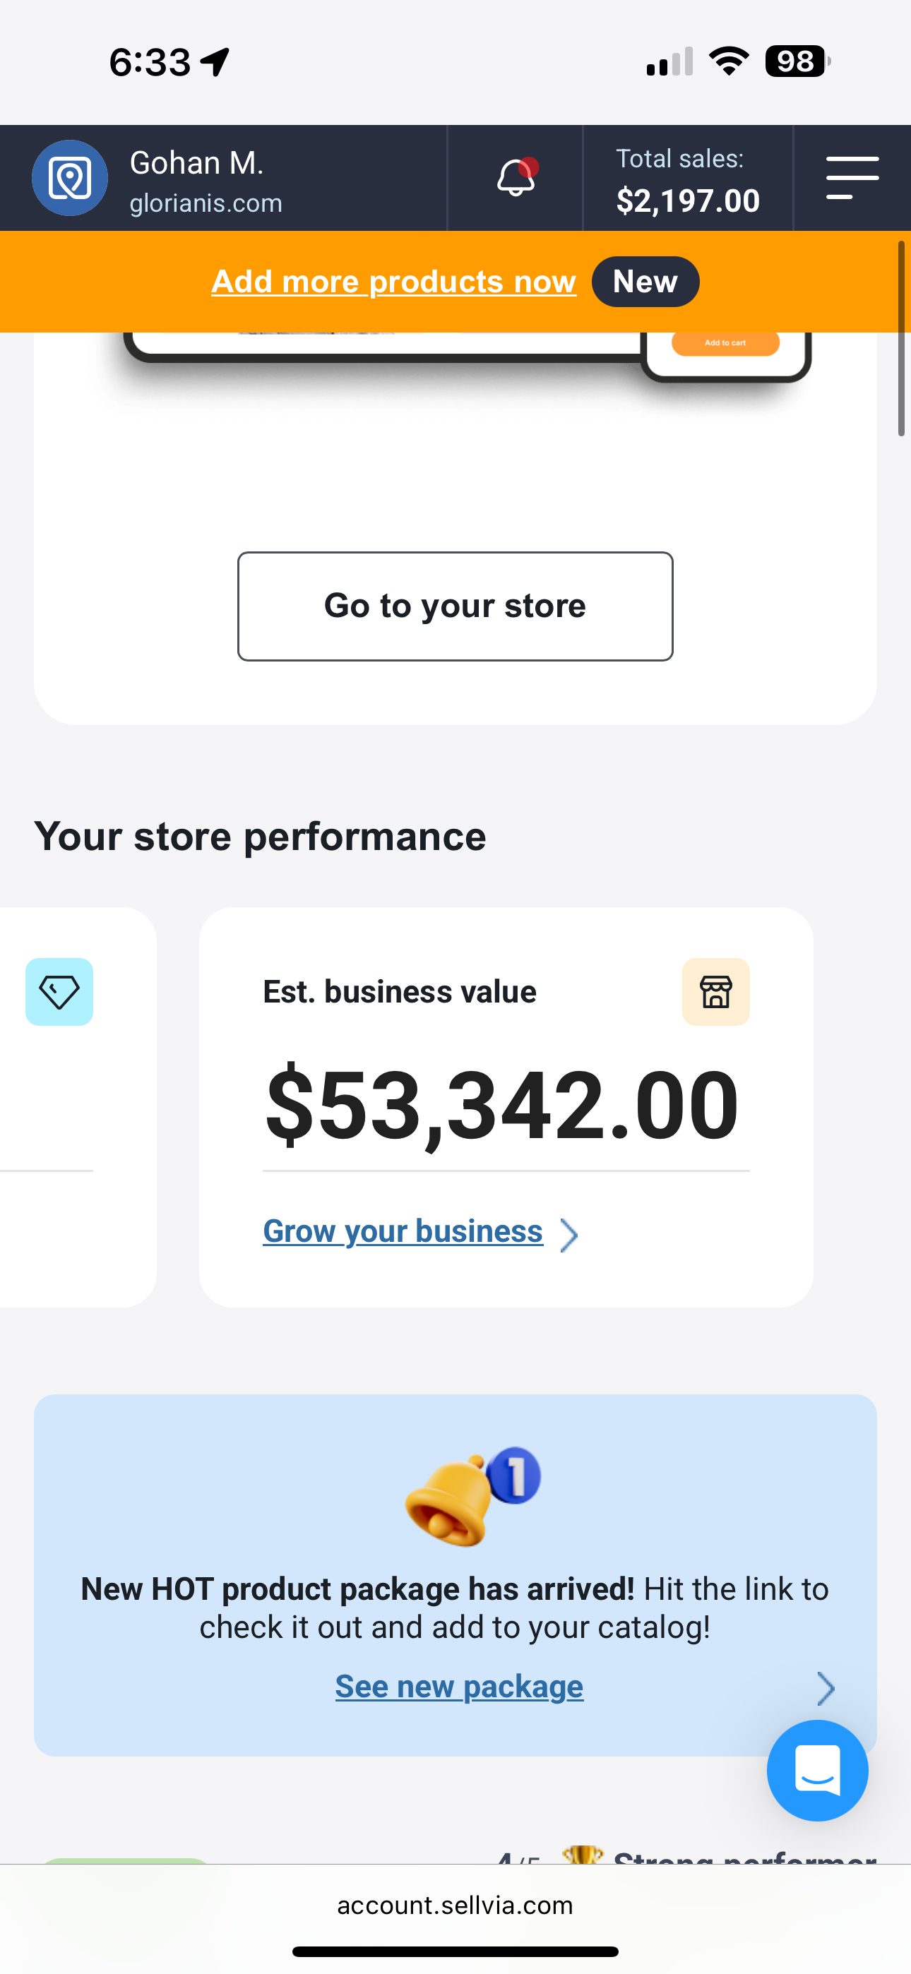This screenshot has width=911, height=1974.
Task: Open the hamburger menu in header
Action: pos(852,178)
